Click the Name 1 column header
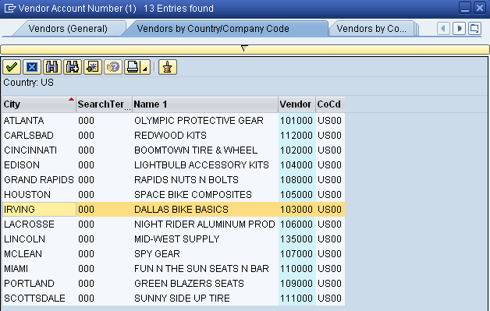The width and height of the screenshot is (490, 311). coord(205,104)
